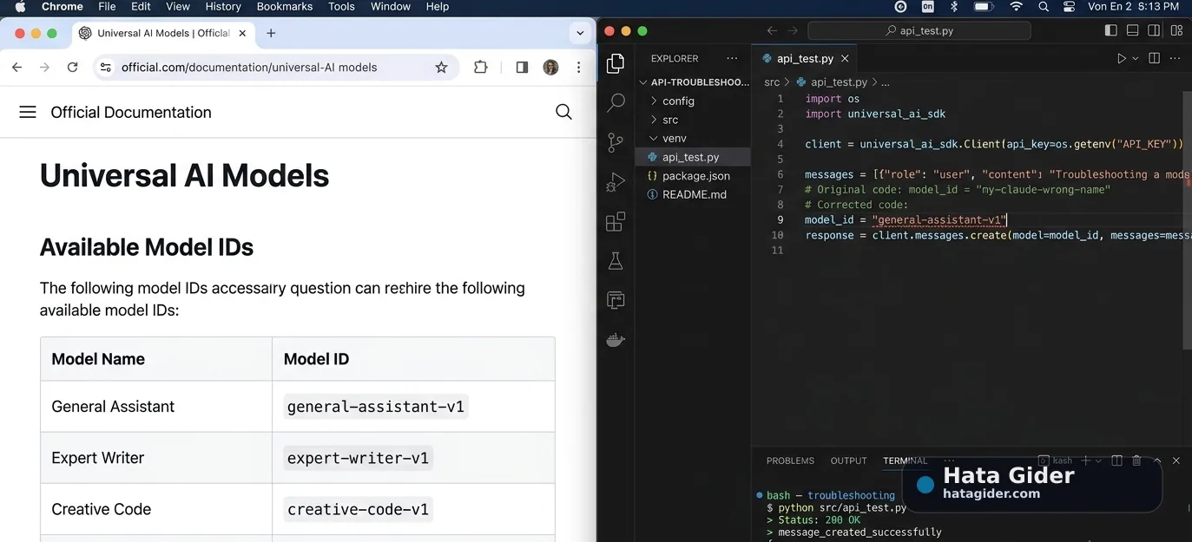1192x542 pixels.
Task: Toggle VS Code Primary Side Bar layout button
Action: point(1111,30)
